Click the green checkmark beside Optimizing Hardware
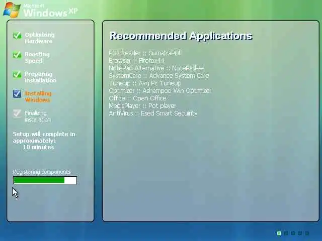Image resolution: width=322 pixels, height=241 pixels. tap(17, 36)
